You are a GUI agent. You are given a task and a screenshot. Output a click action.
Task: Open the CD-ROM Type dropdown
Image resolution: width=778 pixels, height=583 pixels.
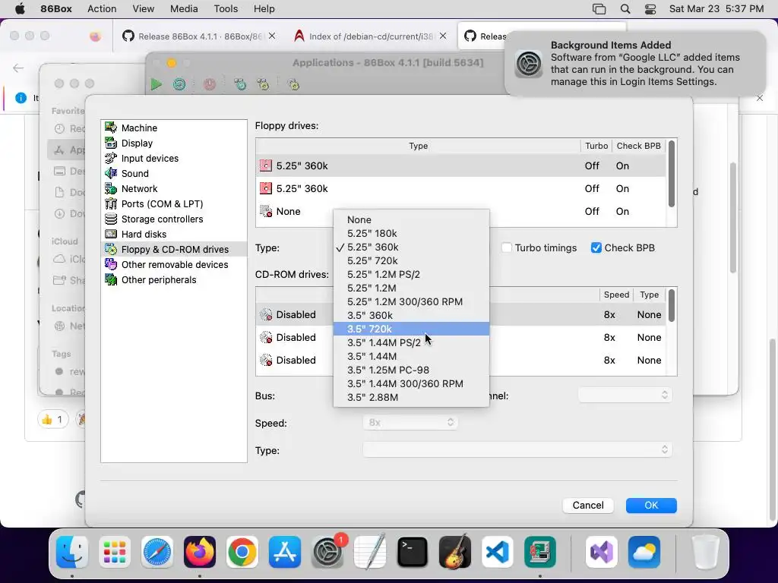pyautogui.click(x=517, y=449)
